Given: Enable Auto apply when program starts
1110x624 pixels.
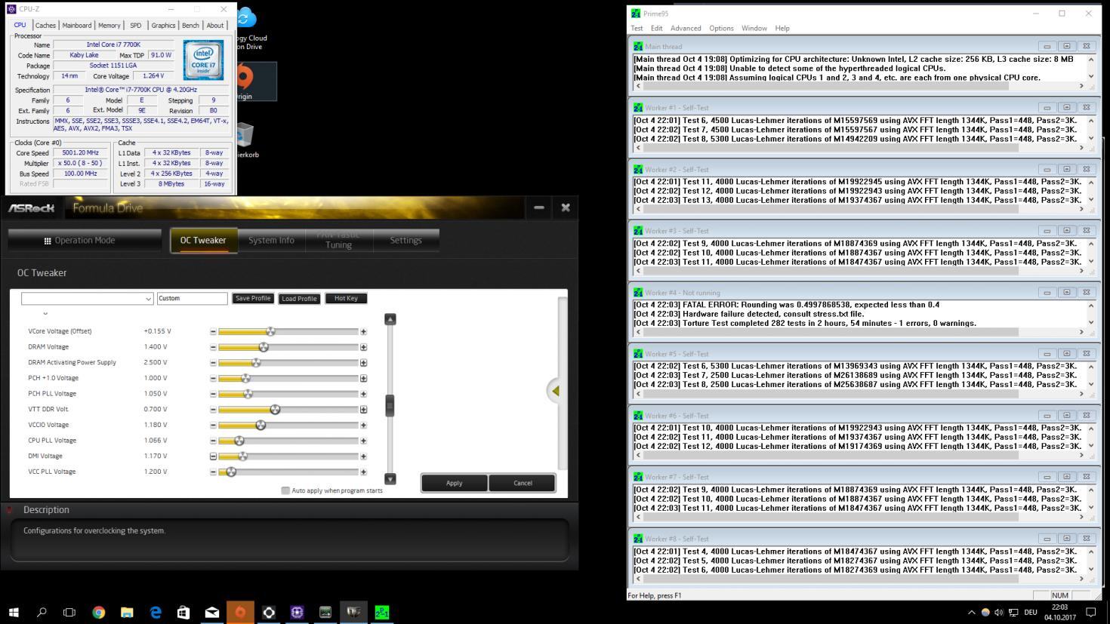Looking at the screenshot, I should point(285,490).
